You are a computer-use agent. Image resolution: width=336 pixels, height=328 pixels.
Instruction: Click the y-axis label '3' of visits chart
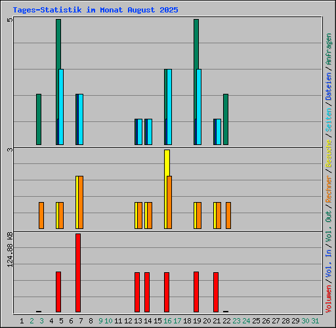[x=10, y=150]
